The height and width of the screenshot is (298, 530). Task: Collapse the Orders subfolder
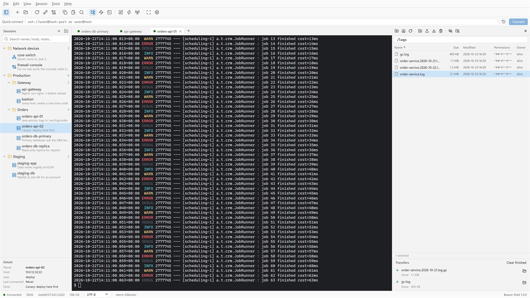click(x=9, y=110)
